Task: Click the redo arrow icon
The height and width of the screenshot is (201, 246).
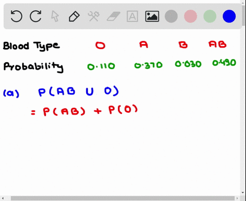Action: [x=35, y=16]
